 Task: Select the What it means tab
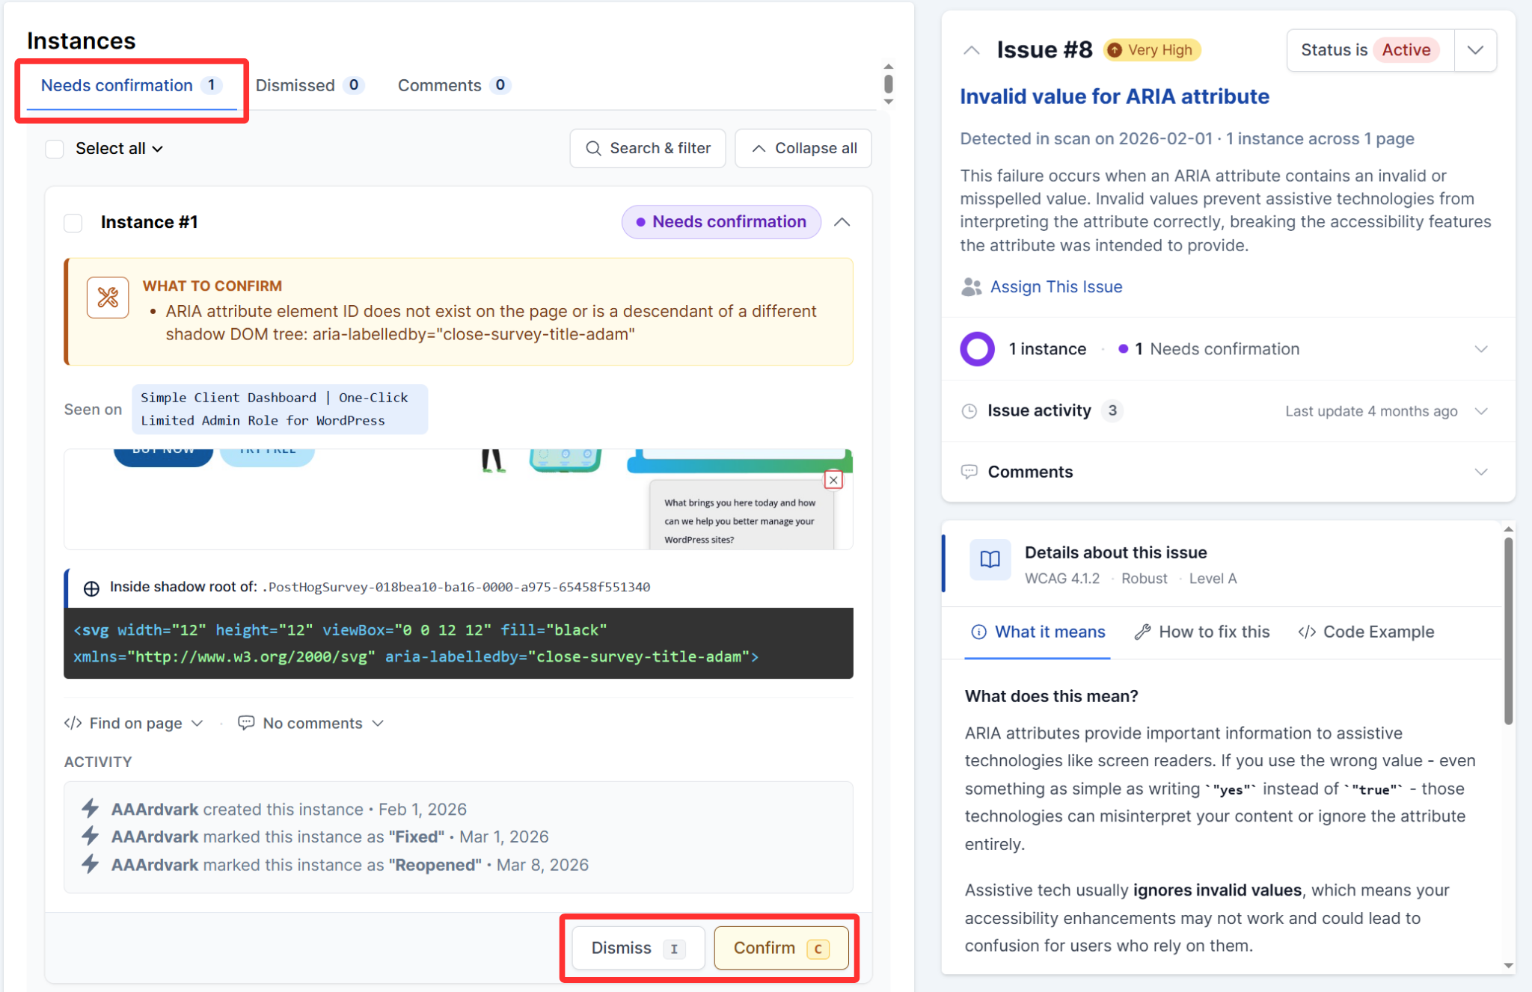1038,632
